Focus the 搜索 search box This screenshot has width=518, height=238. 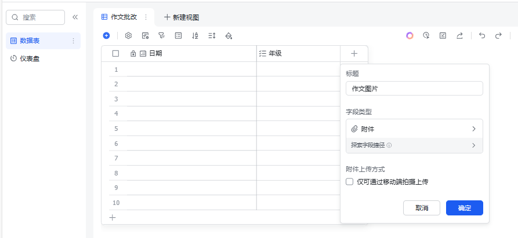point(35,17)
